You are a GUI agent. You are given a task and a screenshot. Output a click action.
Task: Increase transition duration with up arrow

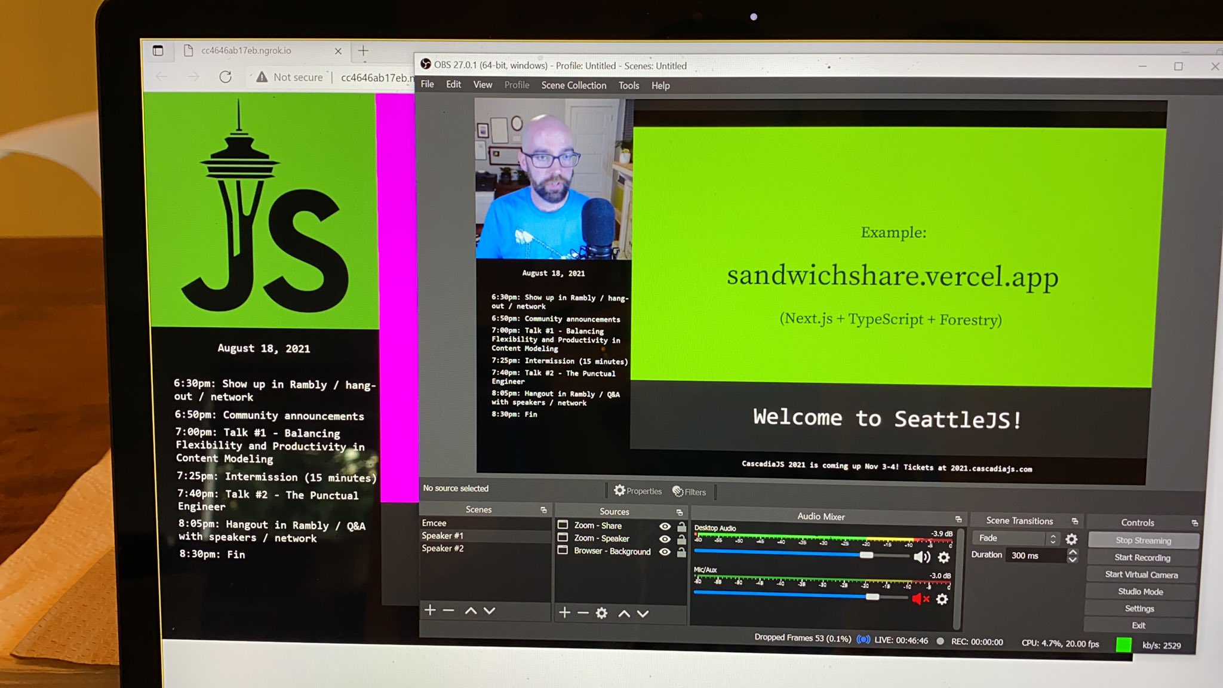point(1073,552)
